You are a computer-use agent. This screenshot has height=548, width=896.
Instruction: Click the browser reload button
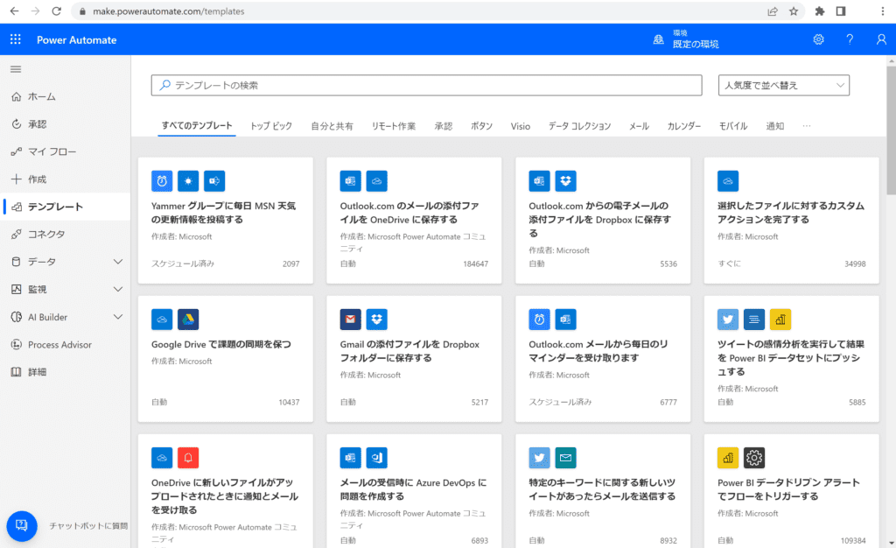click(x=57, y=11)
